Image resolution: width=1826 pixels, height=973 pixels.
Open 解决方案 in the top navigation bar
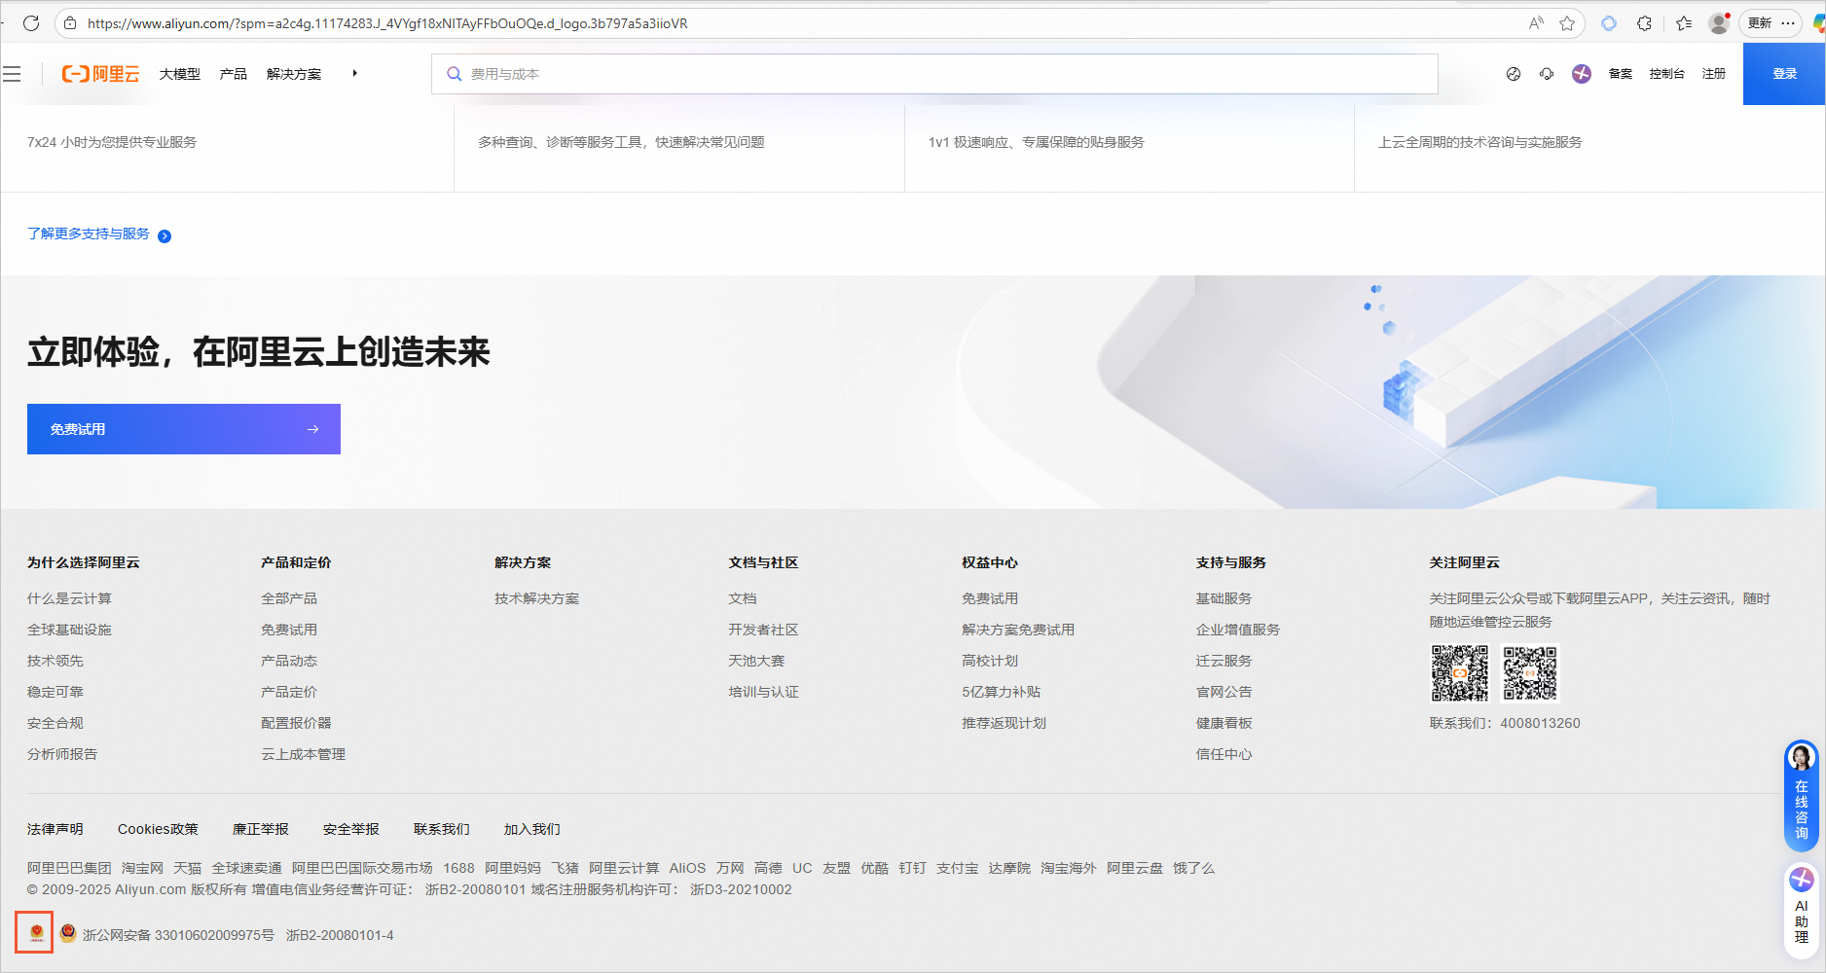294,74
